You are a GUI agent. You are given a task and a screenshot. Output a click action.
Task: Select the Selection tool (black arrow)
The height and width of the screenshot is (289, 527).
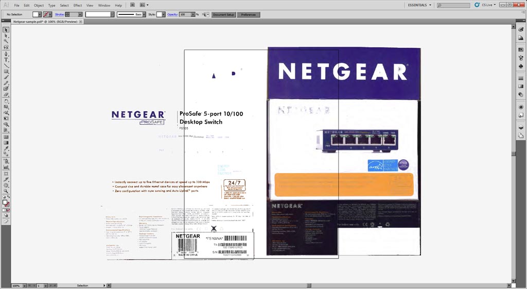pos(6,30)
